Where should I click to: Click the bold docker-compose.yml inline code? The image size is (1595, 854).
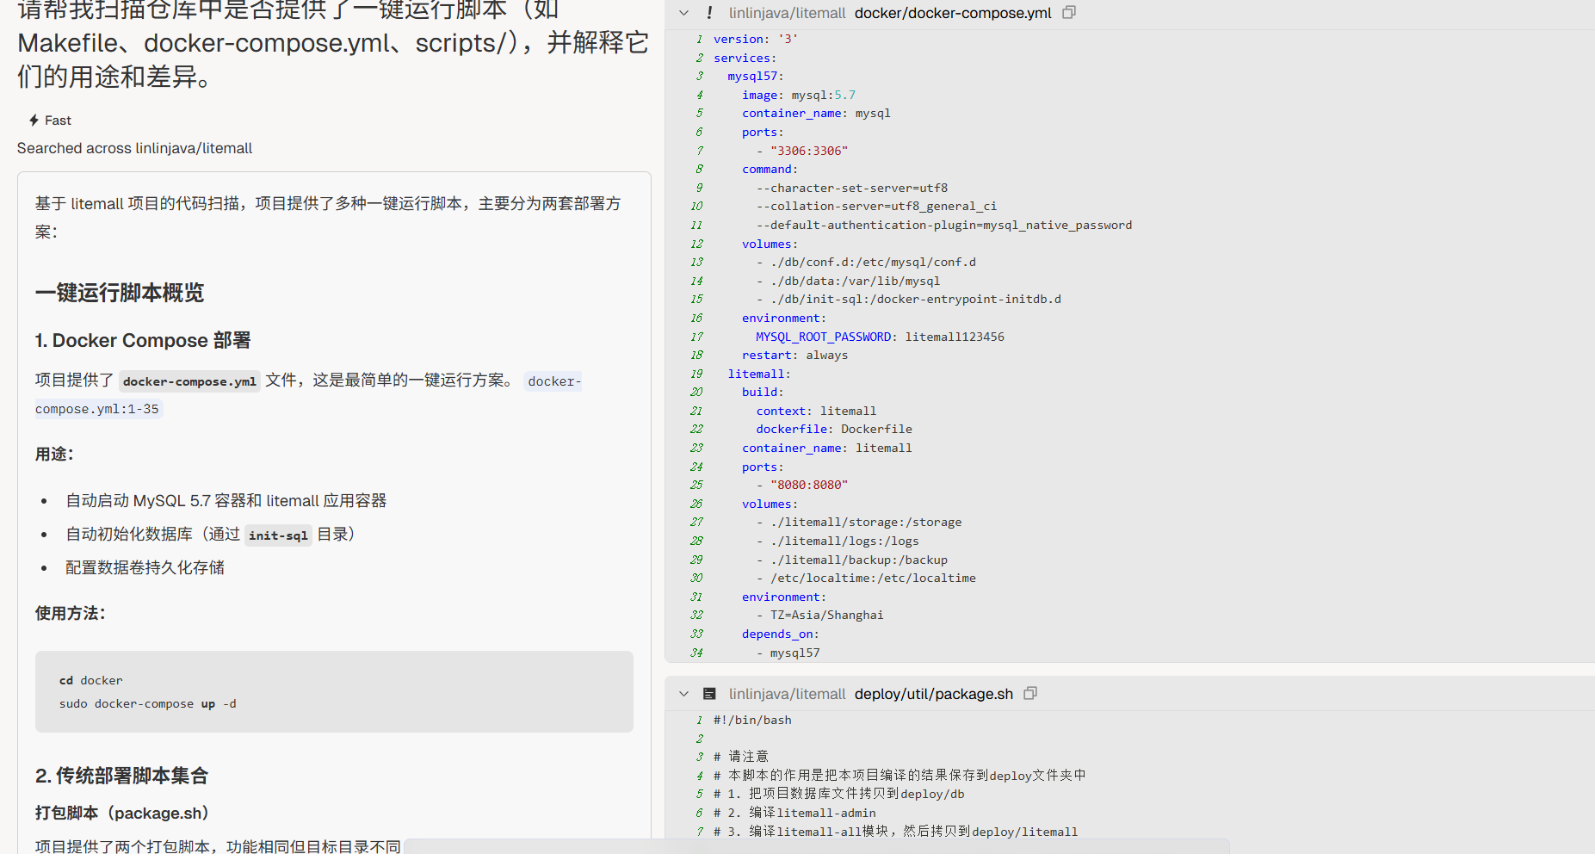189,381
